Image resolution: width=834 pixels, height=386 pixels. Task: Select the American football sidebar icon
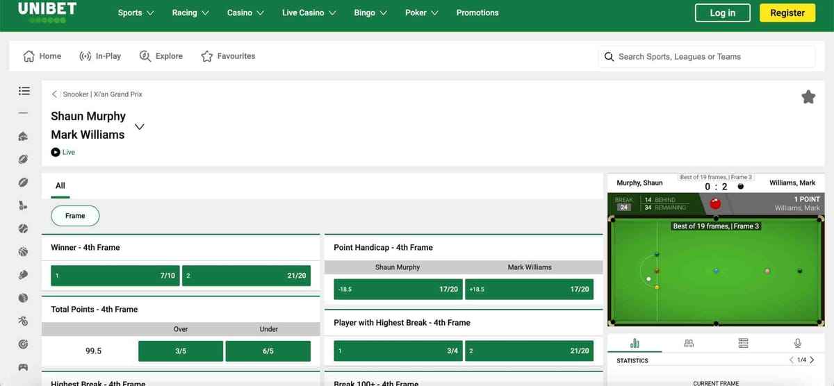point(24,159)
